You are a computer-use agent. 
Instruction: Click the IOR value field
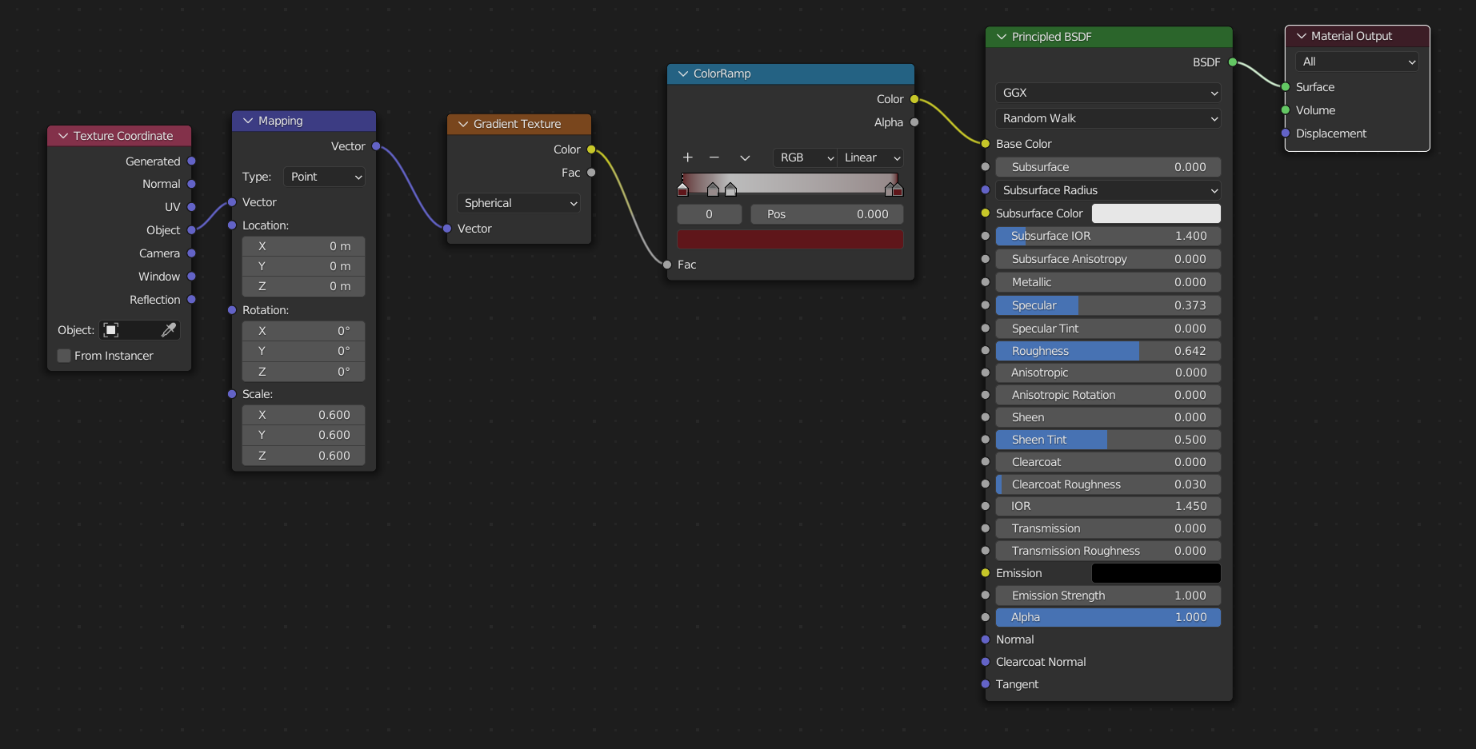[1108, 506]
